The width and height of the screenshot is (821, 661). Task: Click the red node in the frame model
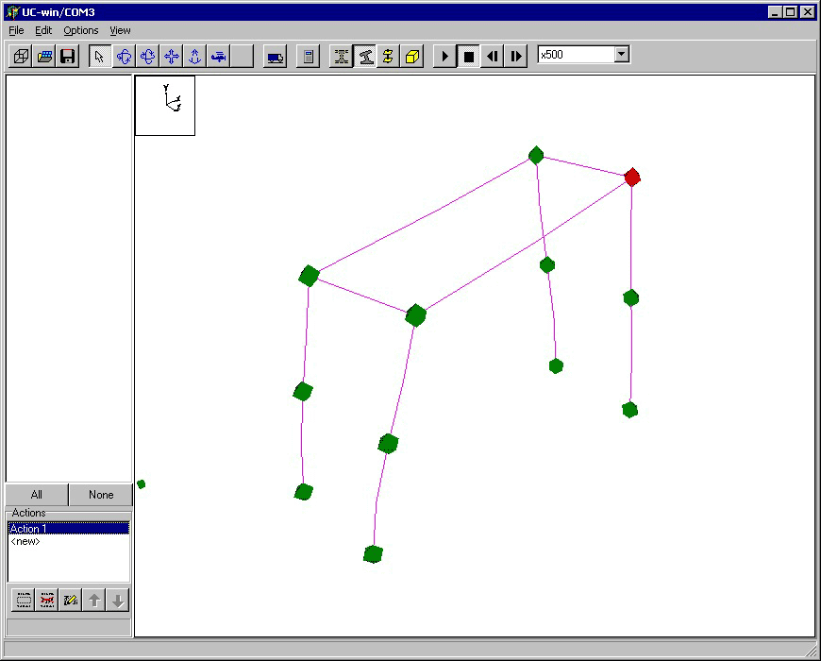click(632, 177)
